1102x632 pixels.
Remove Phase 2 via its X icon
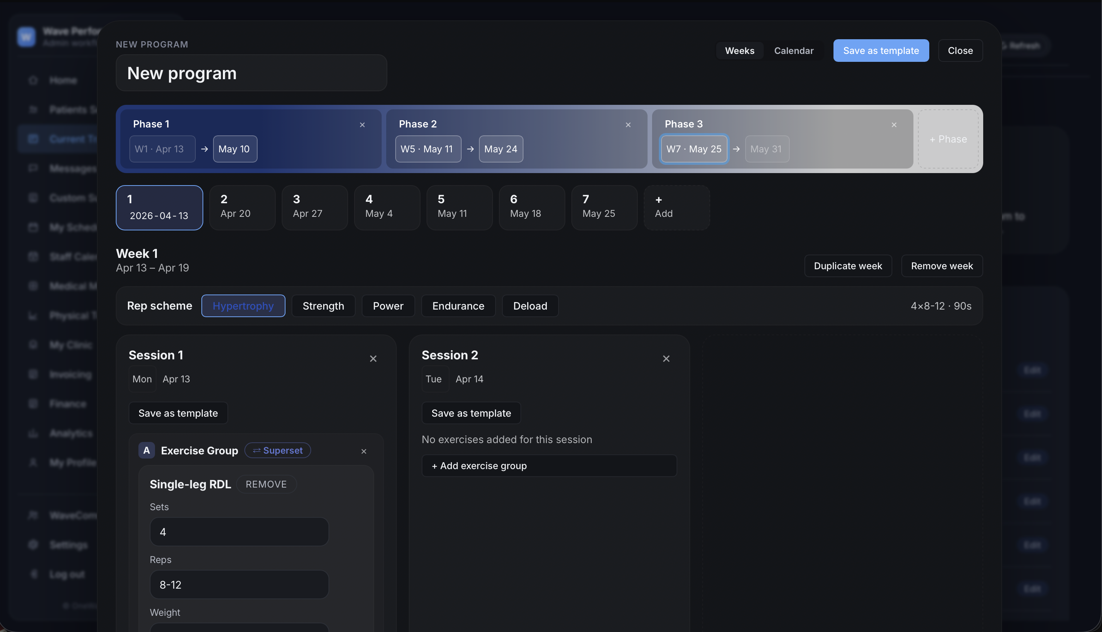[x=628, y=124]
